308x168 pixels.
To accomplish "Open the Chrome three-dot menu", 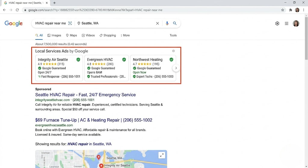I will 303,10.
